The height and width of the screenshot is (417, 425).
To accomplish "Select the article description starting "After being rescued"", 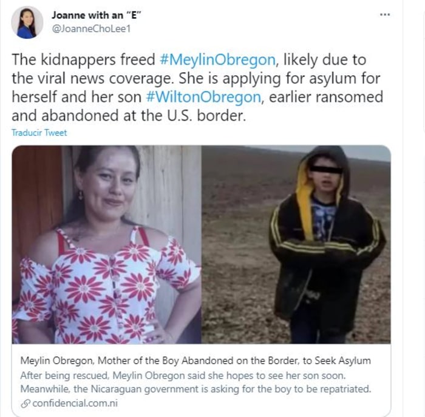I will point(195,382).
